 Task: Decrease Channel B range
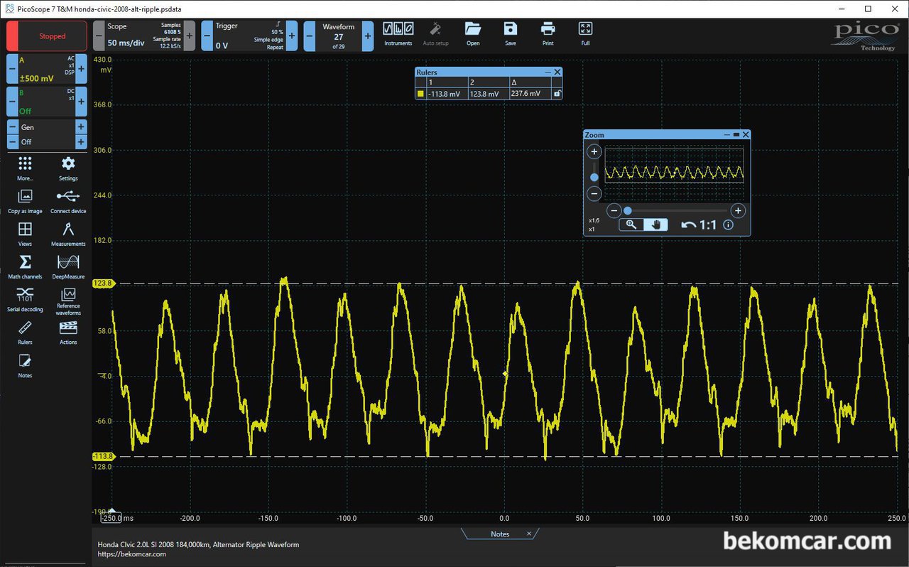pyautogui.click(x=12, y=102)
